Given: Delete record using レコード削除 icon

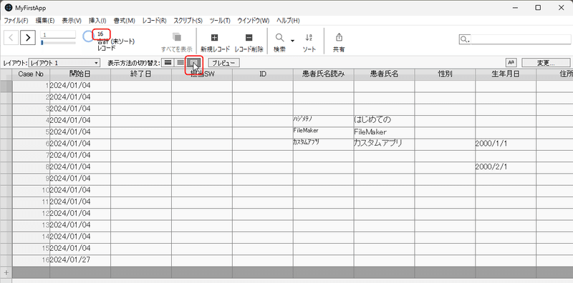Looking at the screenshot, I should coord(249,38).
